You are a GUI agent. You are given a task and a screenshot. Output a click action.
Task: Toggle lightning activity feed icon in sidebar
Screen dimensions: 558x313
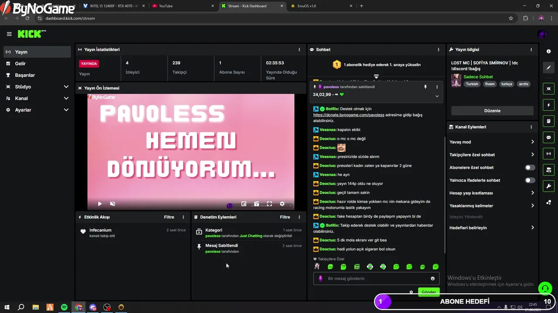pos(548,105)
